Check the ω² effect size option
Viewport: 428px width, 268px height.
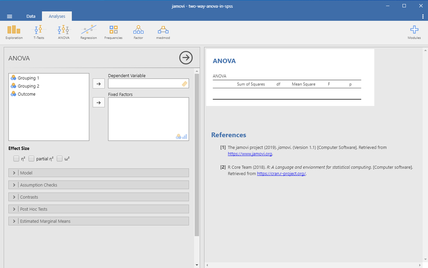coord(60,159)
